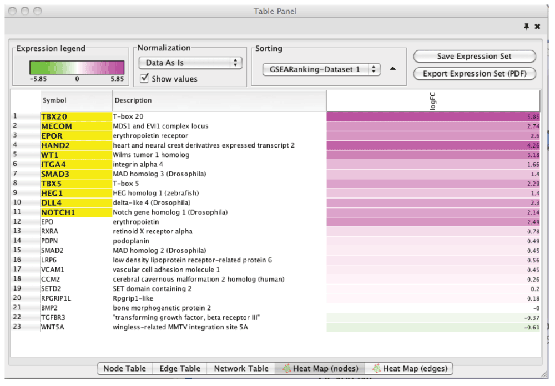Select the Heat Map (nodes) tab
Screen dimensions: 555x386
coord(320,368)
